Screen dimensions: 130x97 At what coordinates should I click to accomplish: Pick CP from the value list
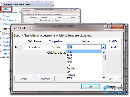click(x=84, y=72)
